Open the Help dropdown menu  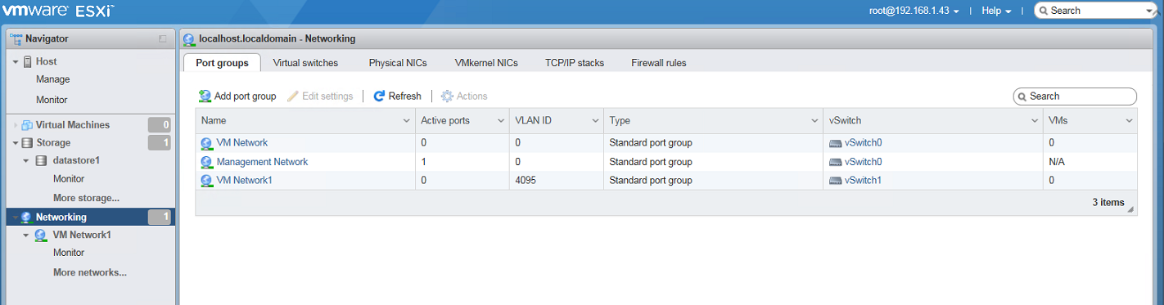tap(996, 11)
